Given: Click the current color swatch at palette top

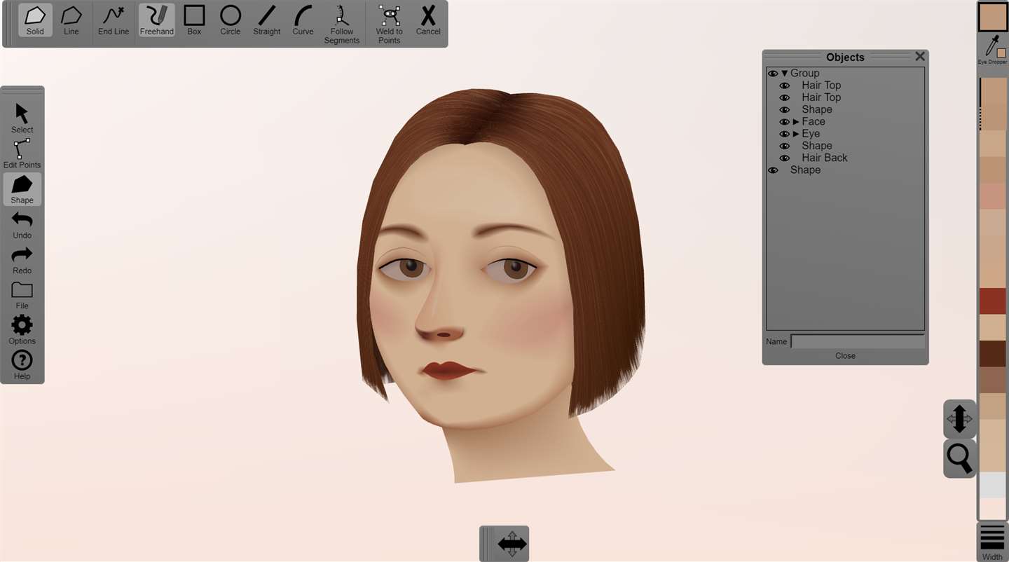Looking at the screenshot, I should click(x=992, y=18).
